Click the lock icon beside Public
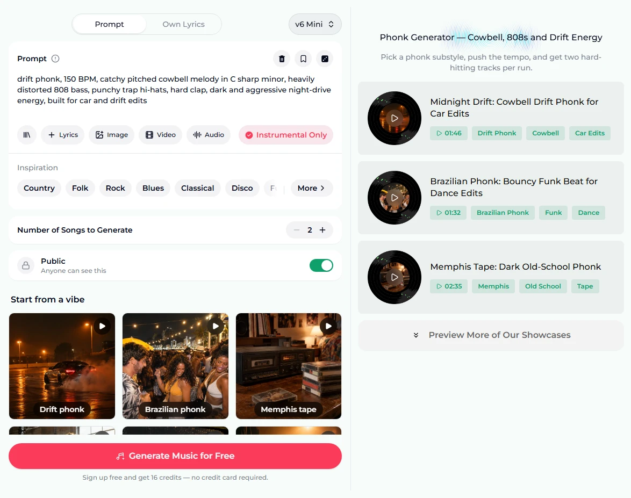The width and height of the screenshot is (631, 498). pos(26,265)
